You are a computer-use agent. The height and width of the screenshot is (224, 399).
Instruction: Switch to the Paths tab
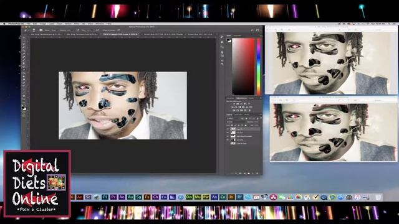[x=247, y=114]
